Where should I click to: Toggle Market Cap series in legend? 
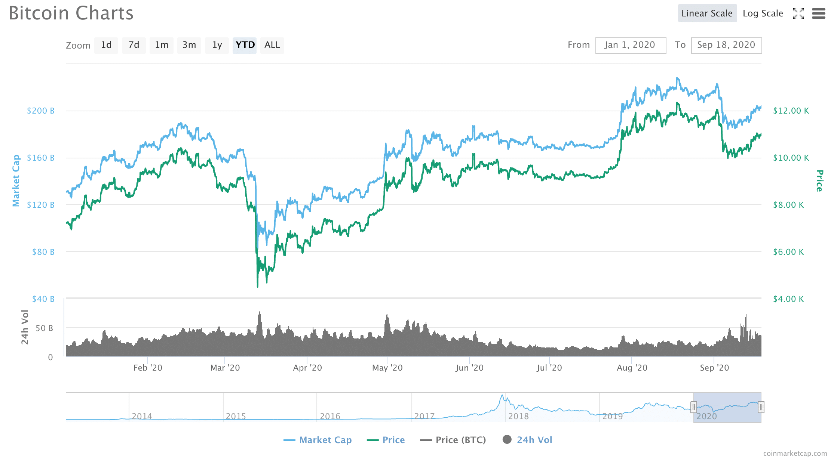318,440
